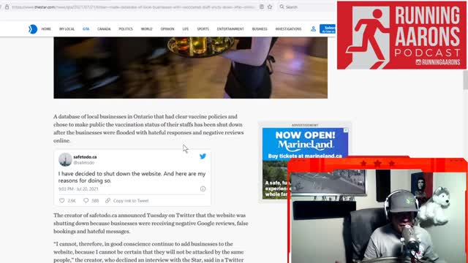Click the RUNNINGAARONS Instagram handle
This screenshot has width=468, height=263.
438,62
